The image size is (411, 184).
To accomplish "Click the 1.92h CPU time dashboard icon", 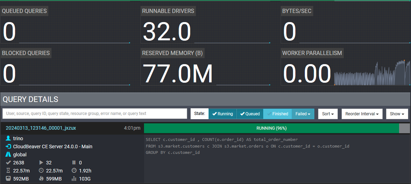I will (74, 171).
